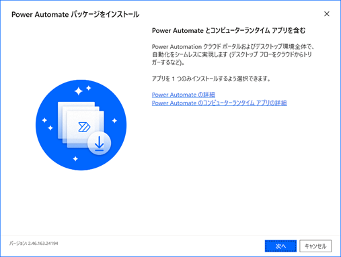The image size is (341, 257).
Task: Open the Power Automate の詳細 link
Action: 184,95
